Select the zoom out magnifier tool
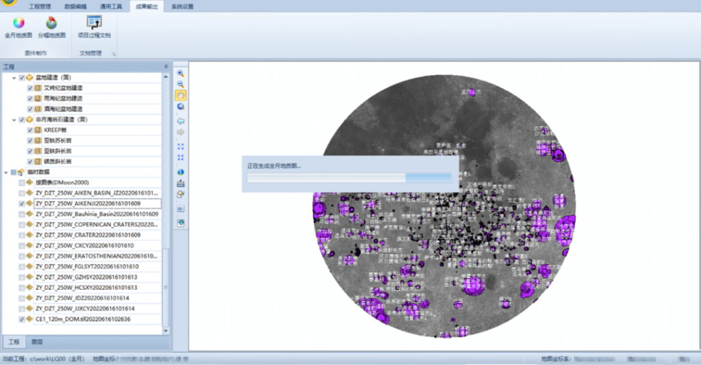 point(181,84)
